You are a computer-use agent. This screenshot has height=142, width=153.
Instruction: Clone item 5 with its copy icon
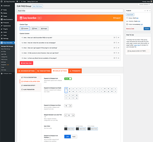[x=116, y=58]
